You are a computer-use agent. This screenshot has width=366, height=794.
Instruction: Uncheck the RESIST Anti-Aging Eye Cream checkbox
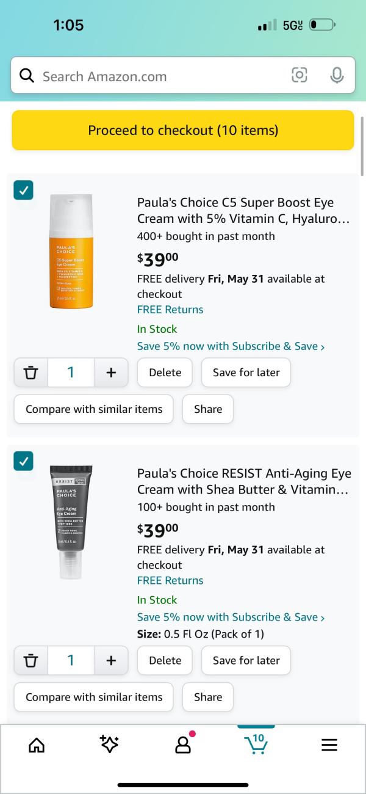point(23,461)
